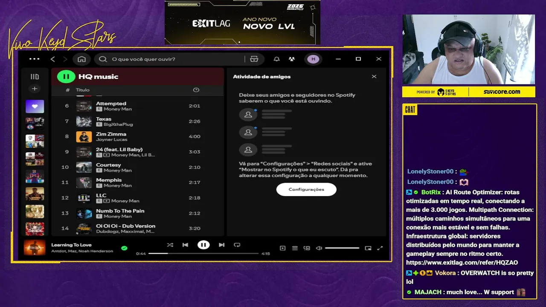
Task: Sort by duration clock icon
Action: click(196, 90)
